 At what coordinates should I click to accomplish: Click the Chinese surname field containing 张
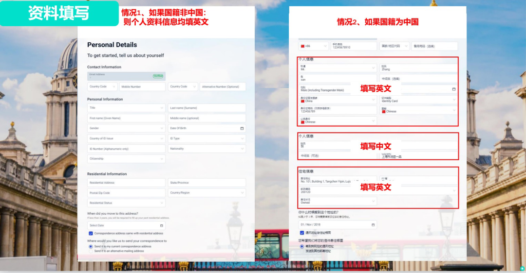pyautogui.click(x=338, y=145)
